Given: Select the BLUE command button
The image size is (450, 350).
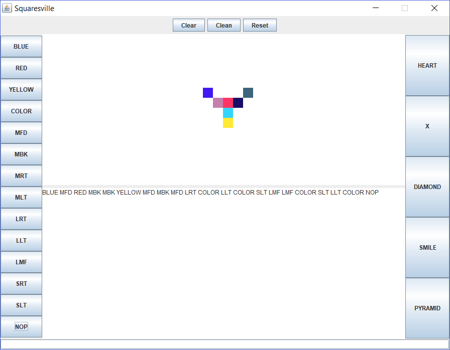Looking at the screenshot, I should (21, 47).
